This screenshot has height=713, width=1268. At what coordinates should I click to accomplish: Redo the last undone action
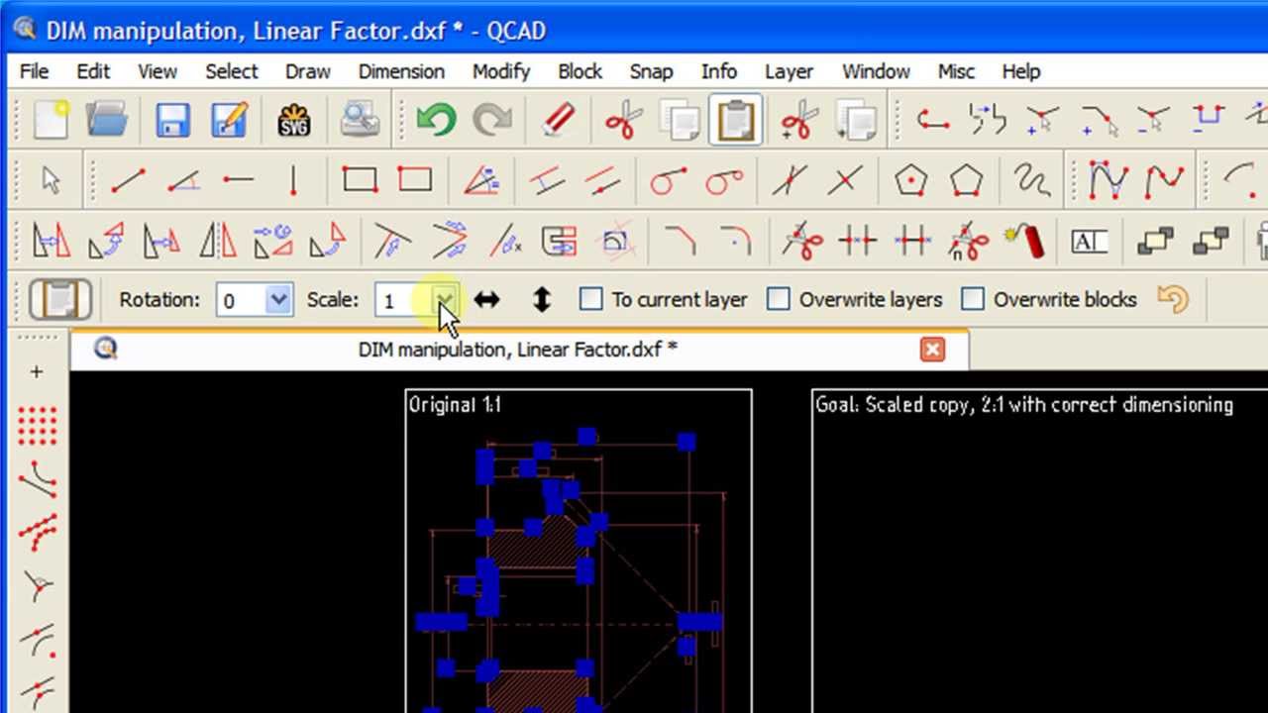click(492, 120)
